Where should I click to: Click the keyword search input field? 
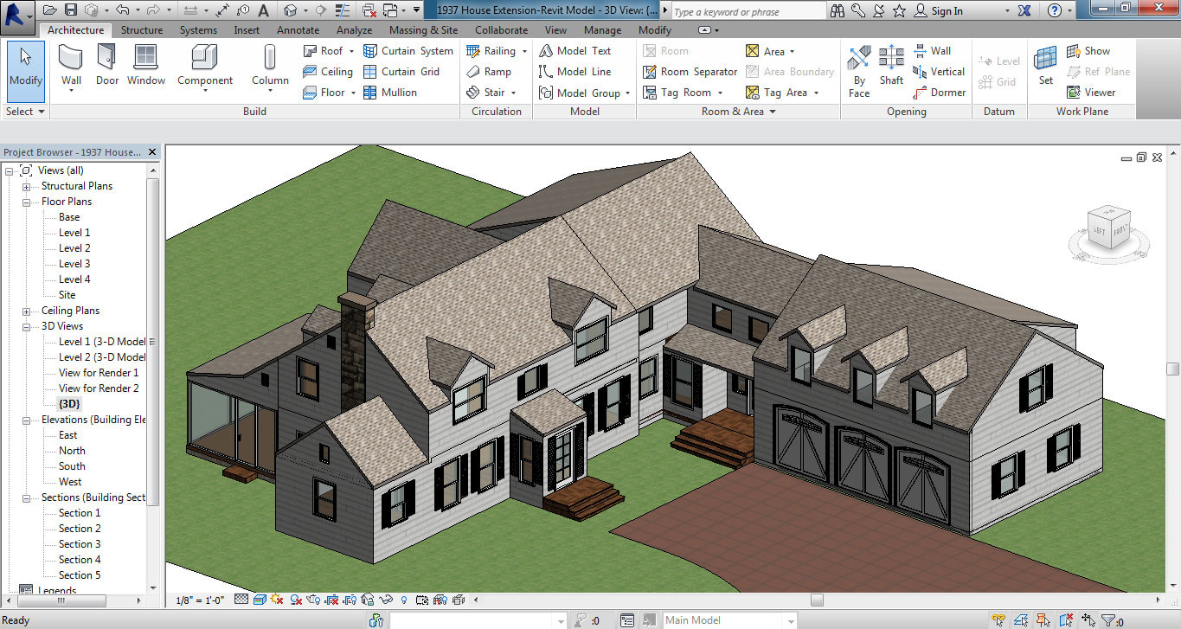748,11
